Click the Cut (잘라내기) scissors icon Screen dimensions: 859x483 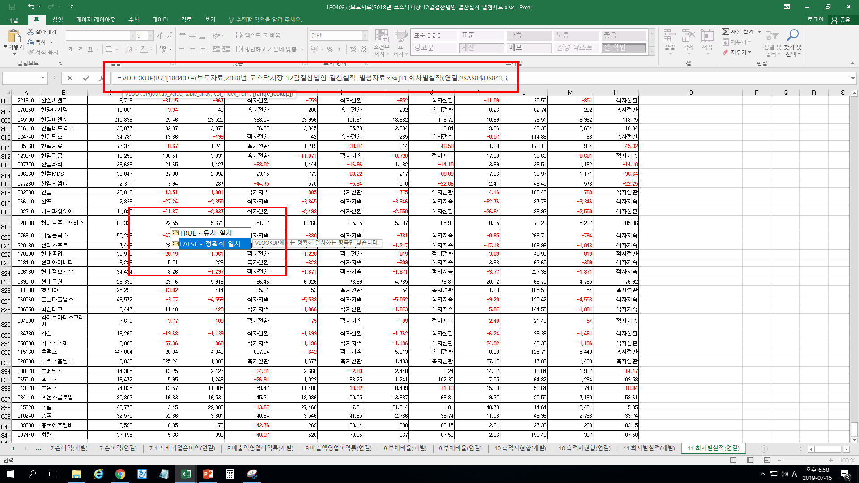30,32
